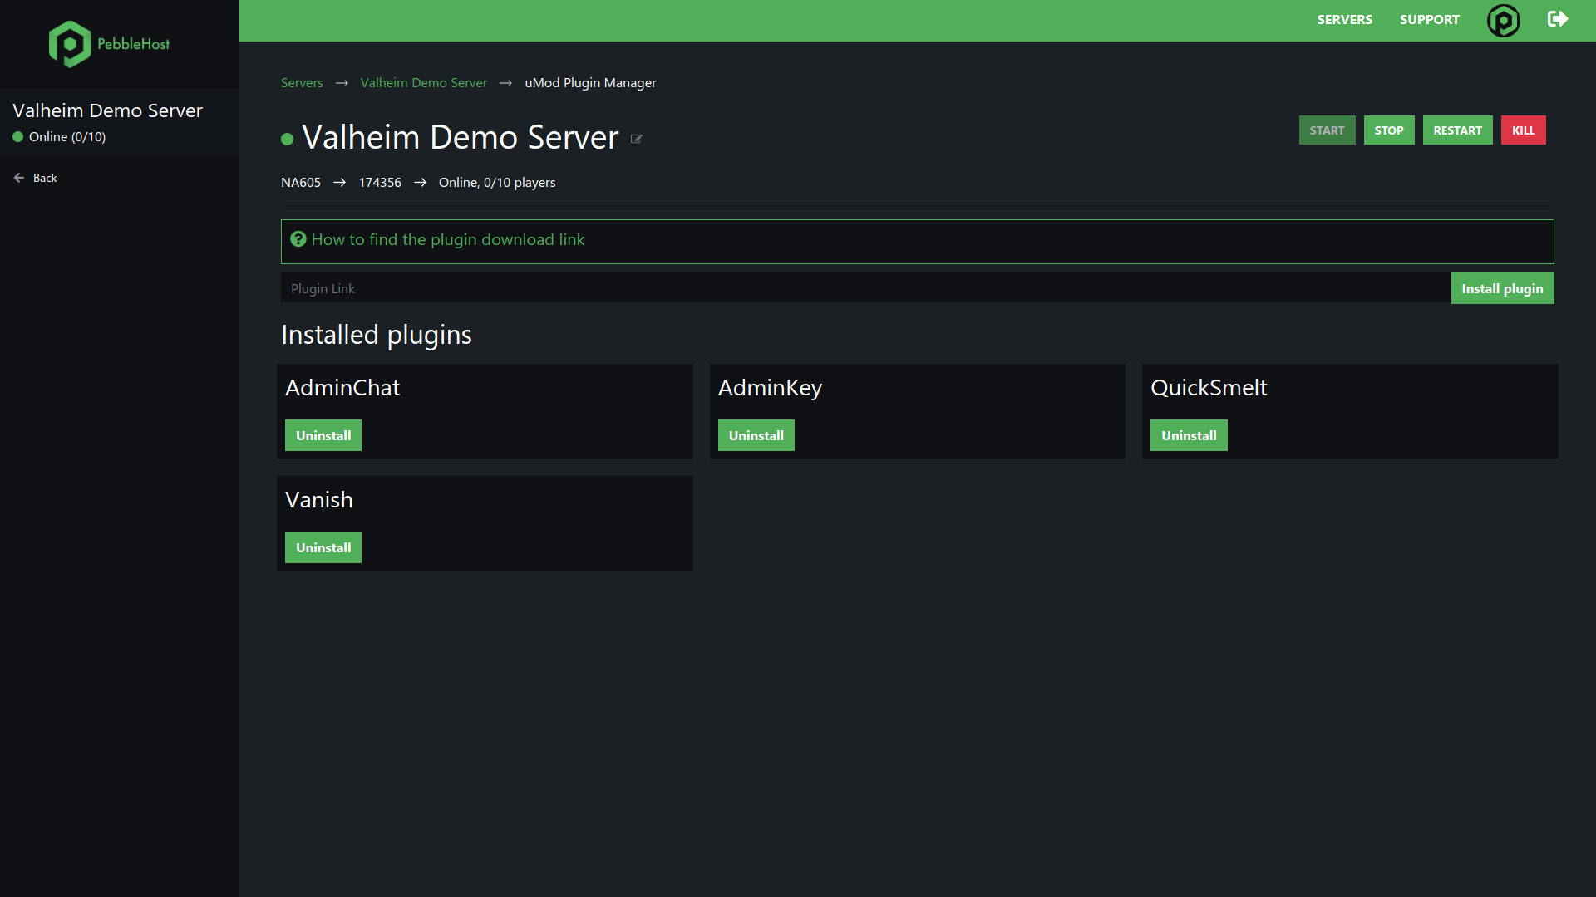Click the AdminKey plugin title
The height and width of the screenshot is (897, 1596).
(x=770, y=389)
